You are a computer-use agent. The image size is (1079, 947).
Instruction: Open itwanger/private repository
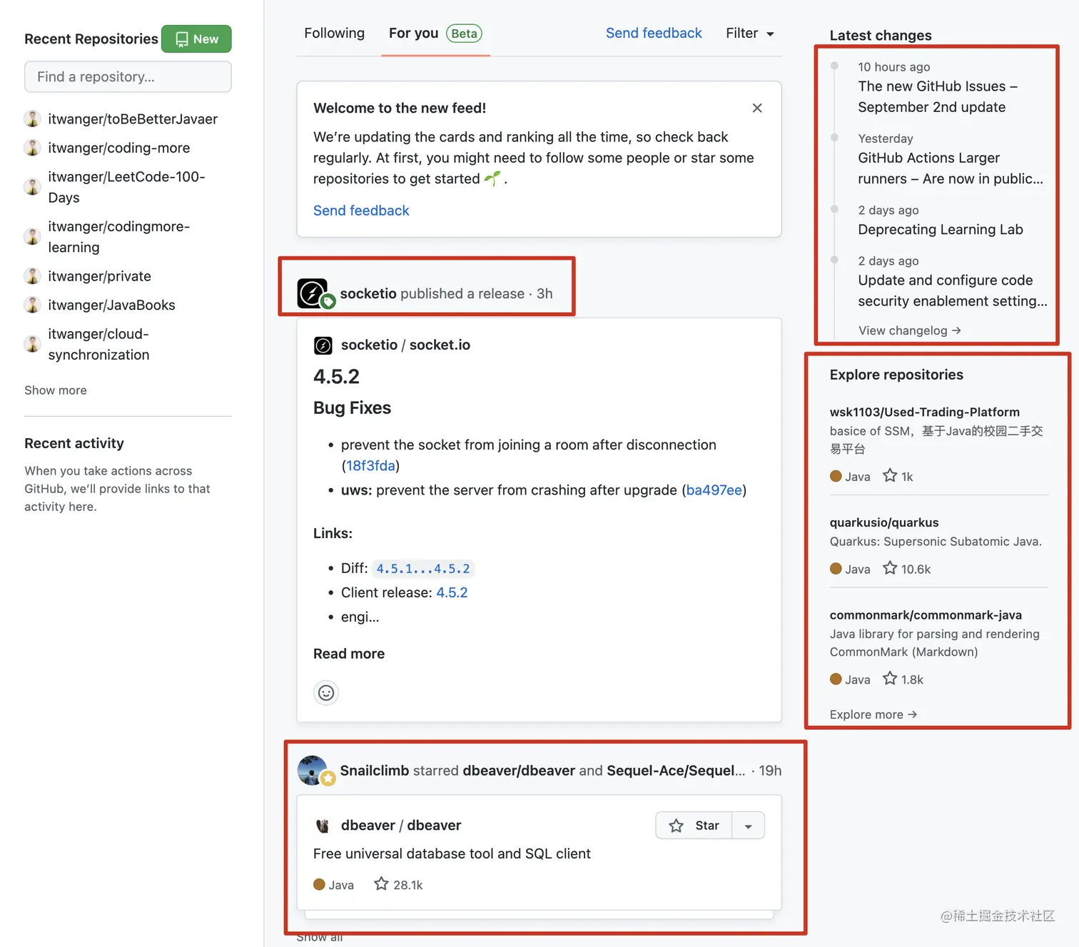[x=99, y=276]
